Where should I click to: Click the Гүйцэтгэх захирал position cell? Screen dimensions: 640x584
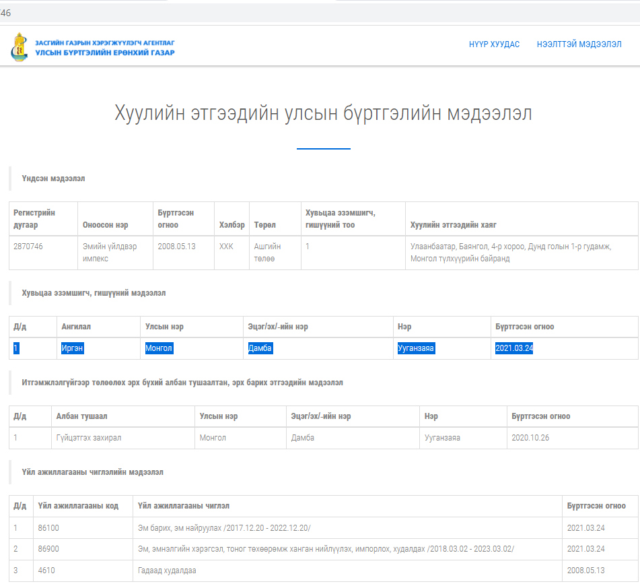coord(89,437)
